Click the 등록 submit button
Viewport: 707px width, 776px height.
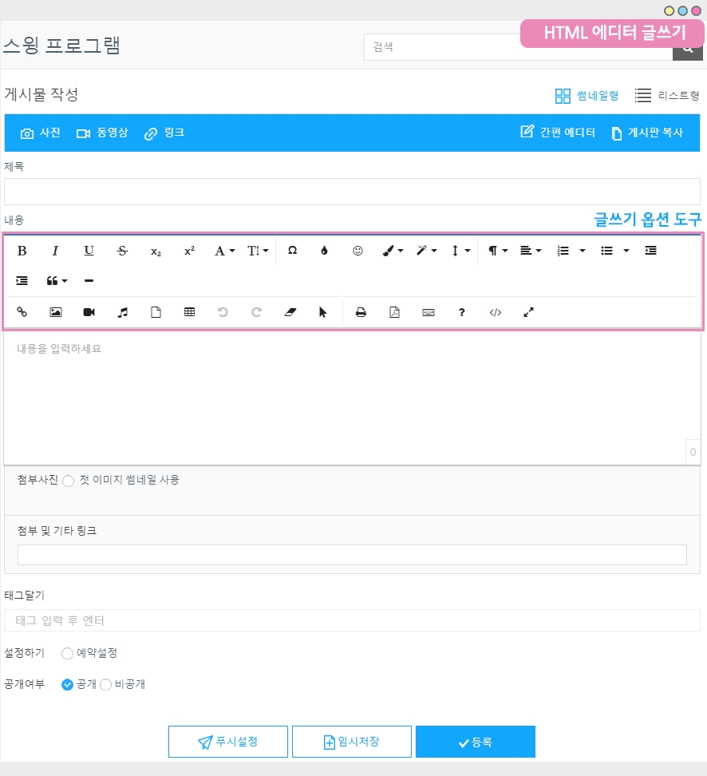tap(475, 742)
